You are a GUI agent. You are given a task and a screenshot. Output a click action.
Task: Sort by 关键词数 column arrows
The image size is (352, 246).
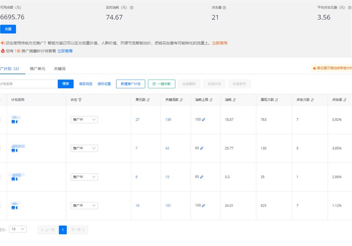pyautogui.click(x=181, y=100)
